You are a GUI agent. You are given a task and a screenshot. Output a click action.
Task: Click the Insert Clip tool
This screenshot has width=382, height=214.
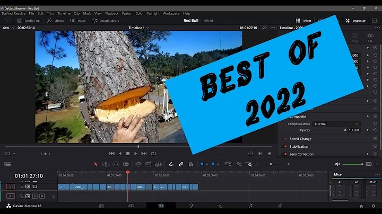[138, 164]
